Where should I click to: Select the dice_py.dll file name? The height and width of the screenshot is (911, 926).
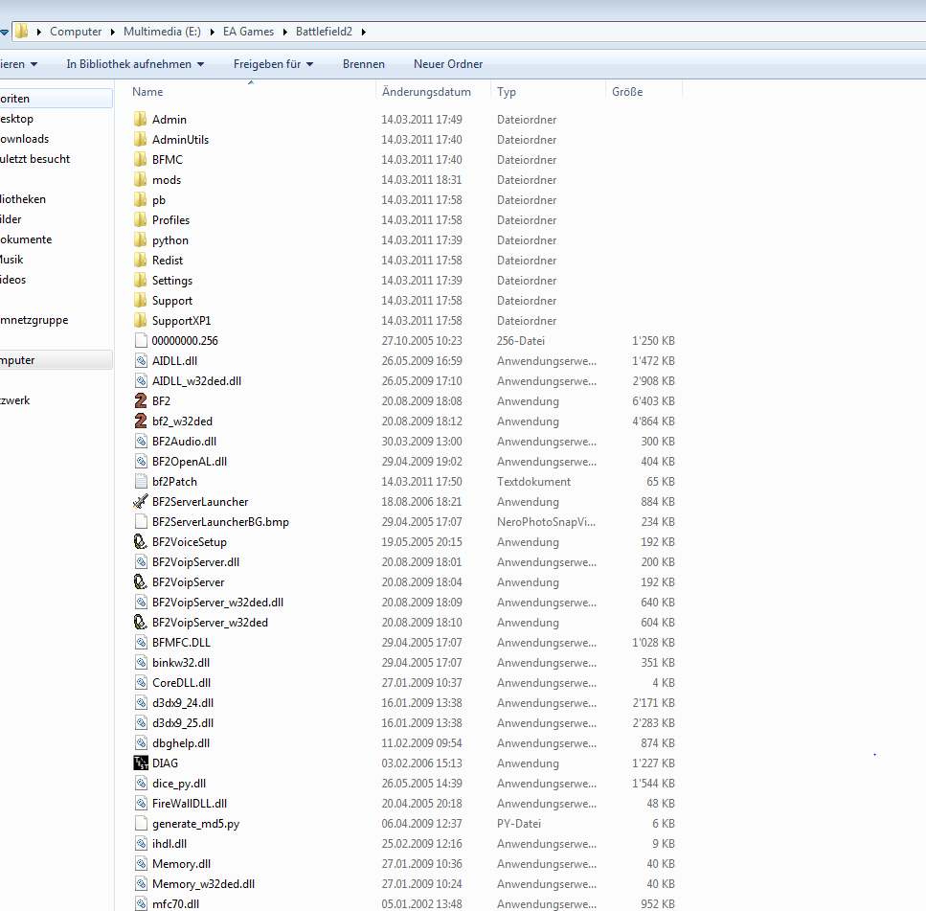click(x=179, y=783)
